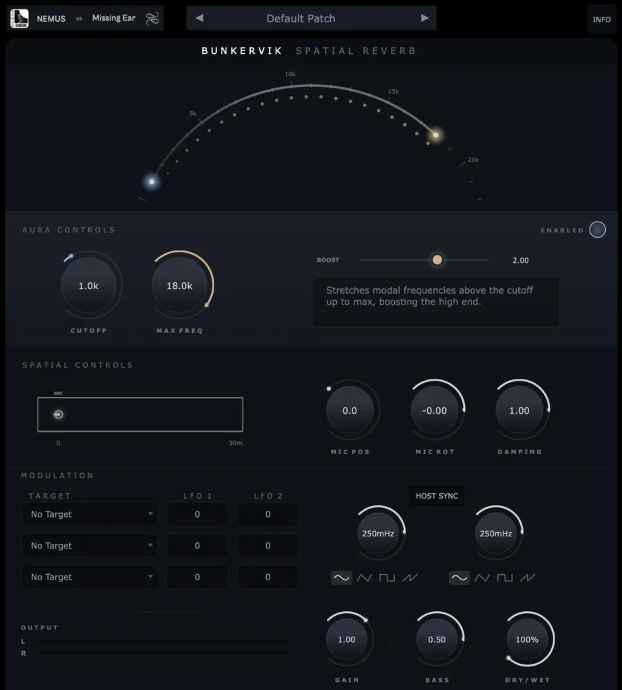Image resolution: width=622 pixels, height=690 pixels.
Task: Click the DAMPING knob
Action: [520, 410]
